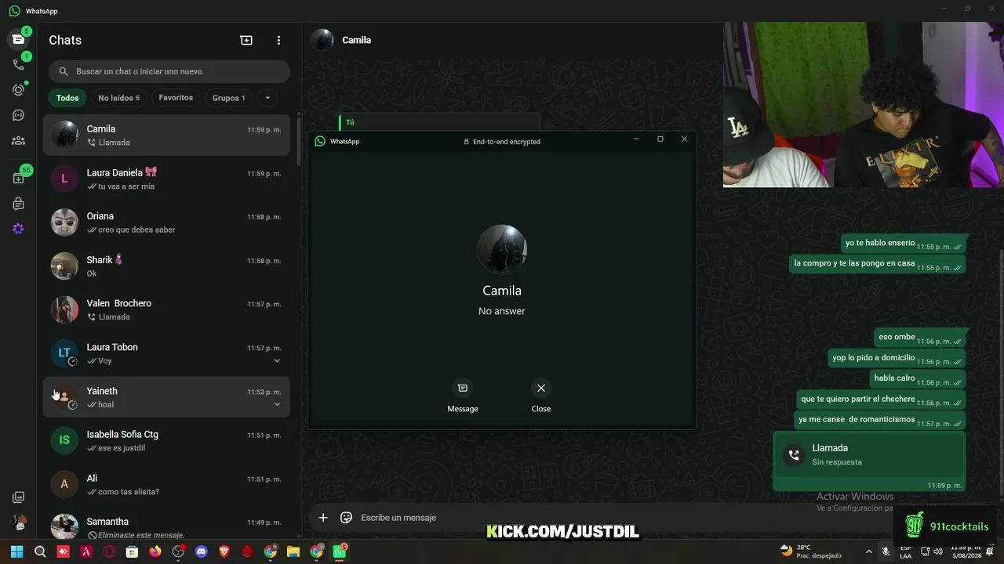Select the Grupos filter tab
Image resolution: width=1004 pixels, height=564 pixels.
click(229, 98)
